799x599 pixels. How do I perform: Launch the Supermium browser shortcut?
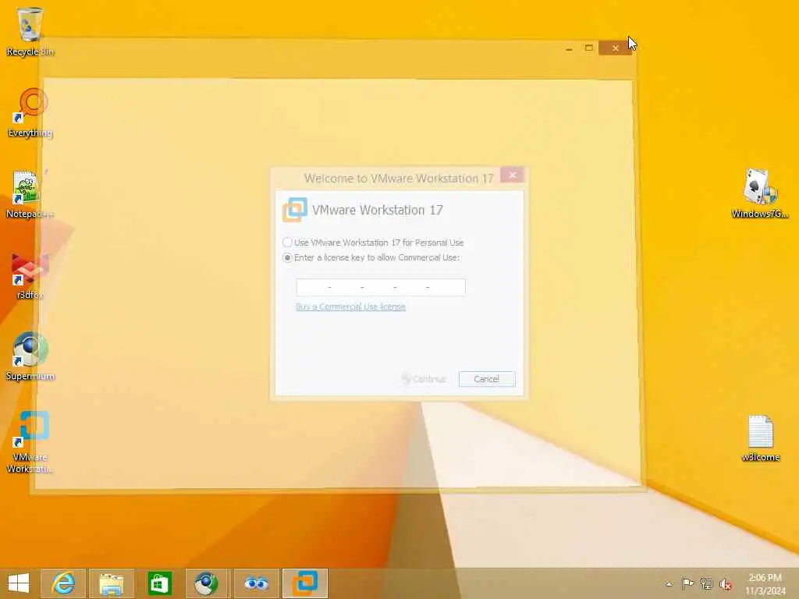pyautogui.click(x=30, y=356)
